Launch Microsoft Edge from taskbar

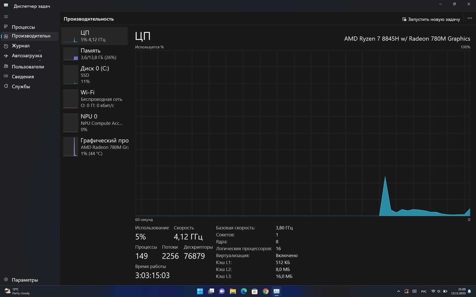pos(244,291)
